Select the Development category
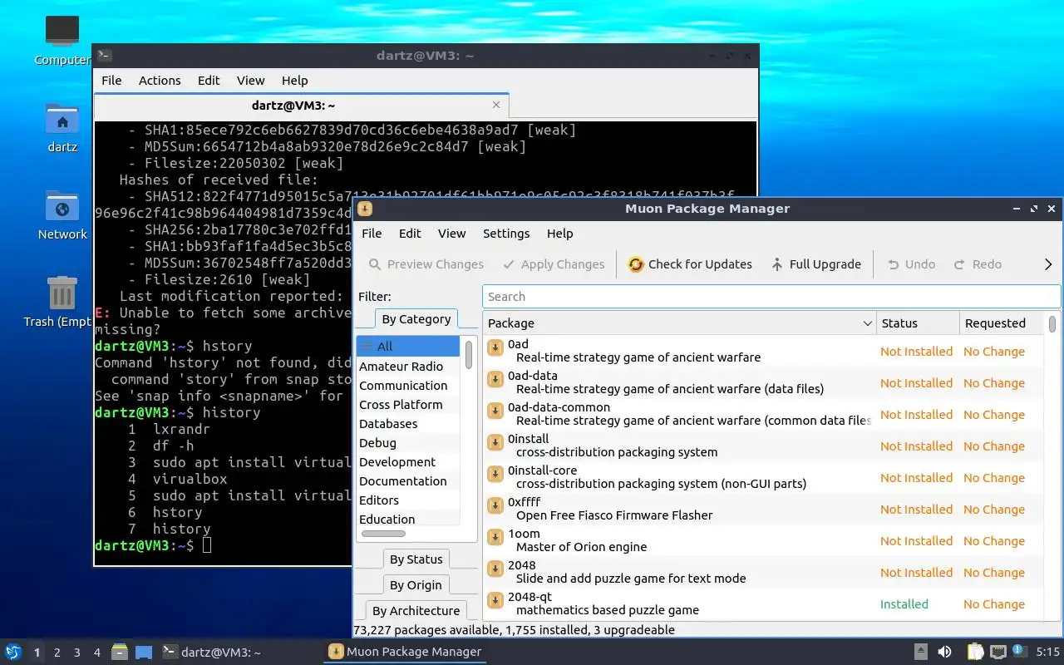This screenshot has height=665, width=1064. pos(408,462)
